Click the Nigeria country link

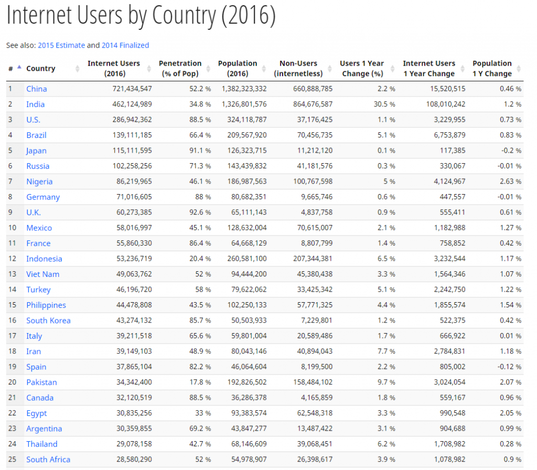[x=39, y=181]
